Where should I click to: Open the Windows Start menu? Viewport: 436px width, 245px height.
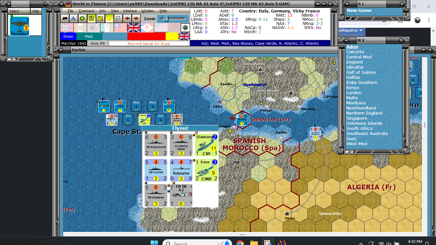click(154, 243)
